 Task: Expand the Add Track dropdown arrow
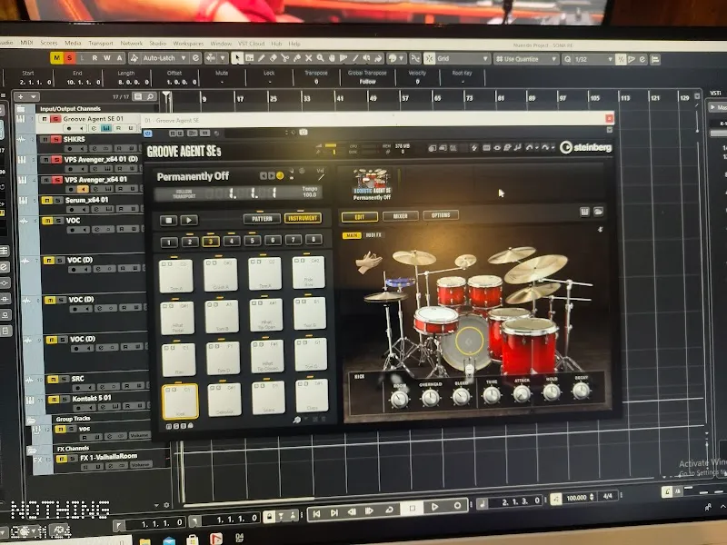coord(34,97)
